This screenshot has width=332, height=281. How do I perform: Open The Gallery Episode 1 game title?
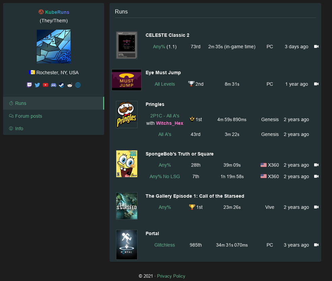pyautogui.click(x=195, y=196)
